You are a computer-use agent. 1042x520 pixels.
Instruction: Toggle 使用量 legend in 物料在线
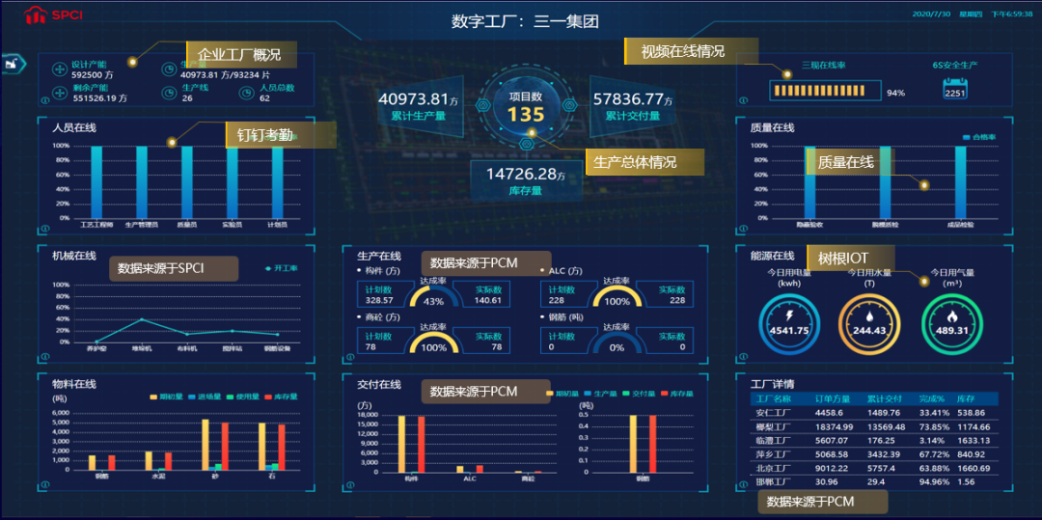[x=242, y=397]
